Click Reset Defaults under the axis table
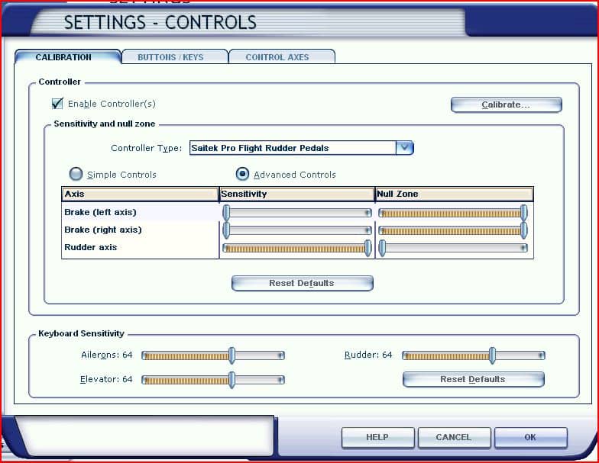Image resolution: width=599 pixels, height=463 pixels. coord(302,283)
